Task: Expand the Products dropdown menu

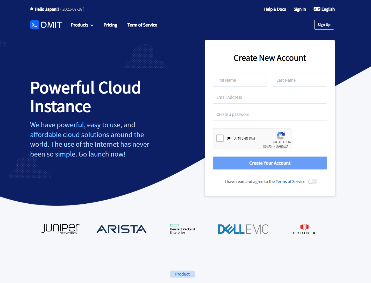Action: click(x=82, y=25)
